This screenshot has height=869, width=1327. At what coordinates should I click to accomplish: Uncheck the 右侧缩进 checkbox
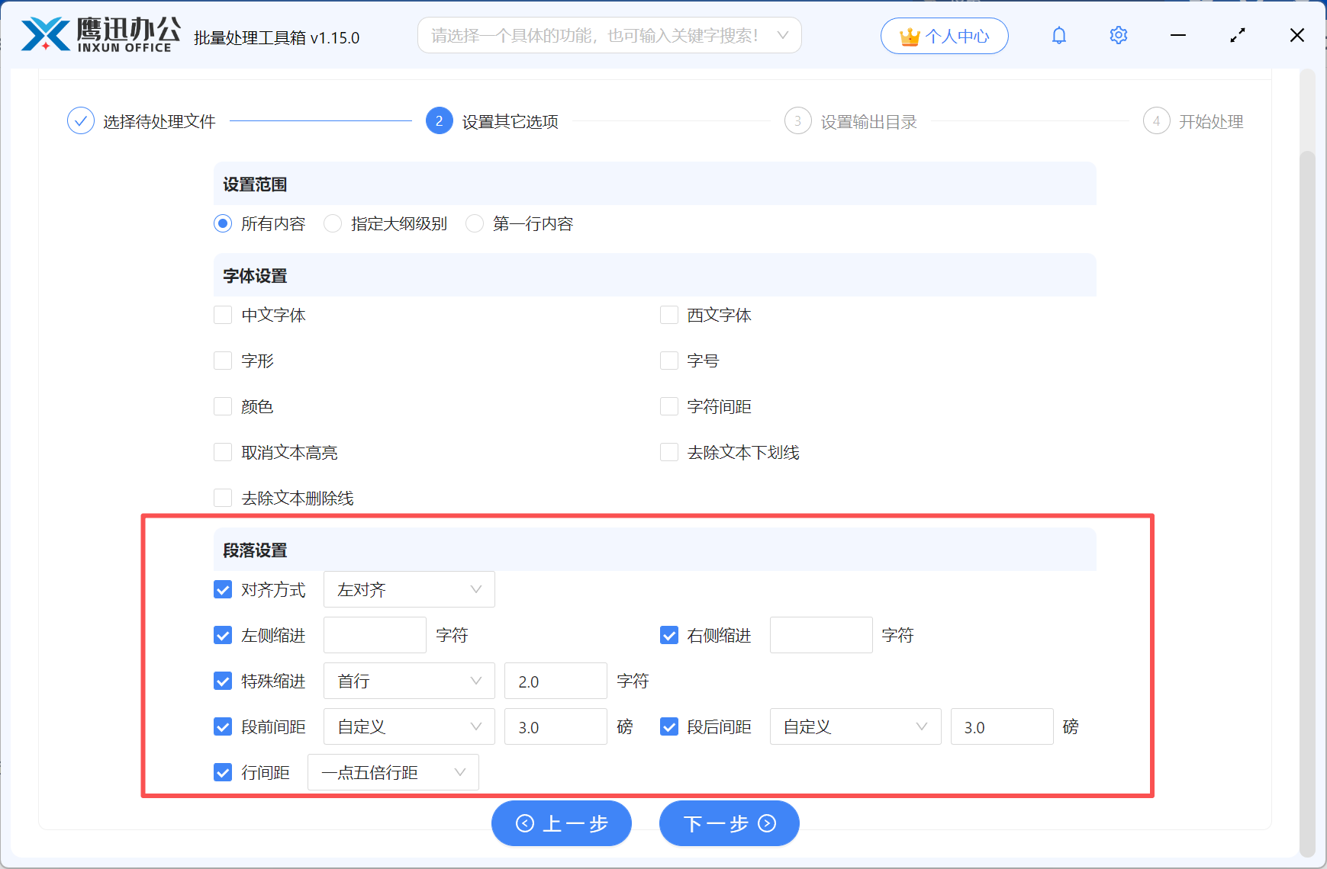(669, 635)
